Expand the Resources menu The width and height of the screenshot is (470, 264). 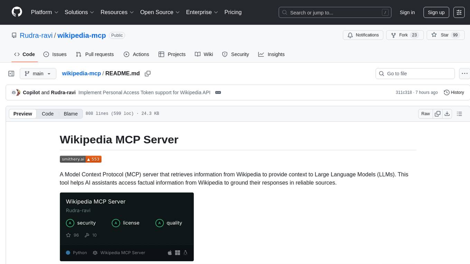(x=117, y=12)
